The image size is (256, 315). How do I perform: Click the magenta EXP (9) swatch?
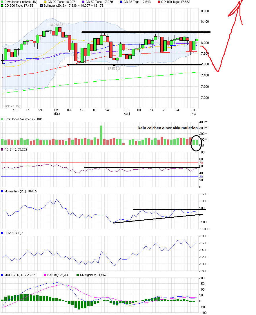point(45,275)
